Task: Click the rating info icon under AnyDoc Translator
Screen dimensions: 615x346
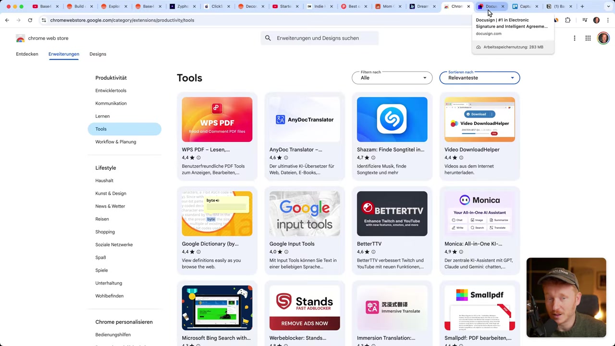Action: click(x=286, y=158)
